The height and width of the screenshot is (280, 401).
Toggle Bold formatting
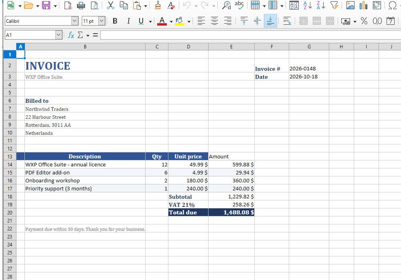point(115,21)
